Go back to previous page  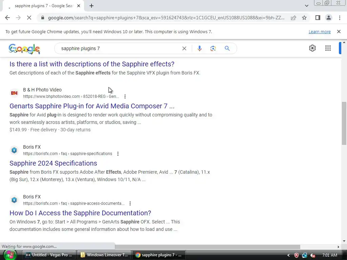(x=7, y=18)
